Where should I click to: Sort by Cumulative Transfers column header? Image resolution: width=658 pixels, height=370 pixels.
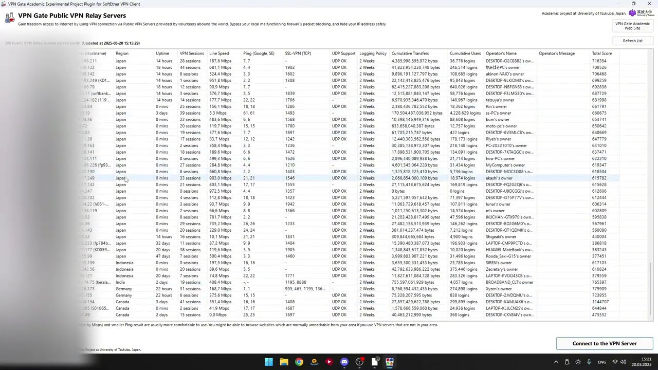pyautogui.click(x=419, y=53)
